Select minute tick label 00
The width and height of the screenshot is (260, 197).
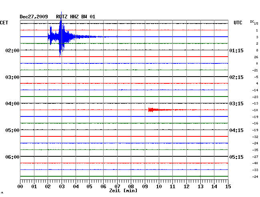[20, 187]
